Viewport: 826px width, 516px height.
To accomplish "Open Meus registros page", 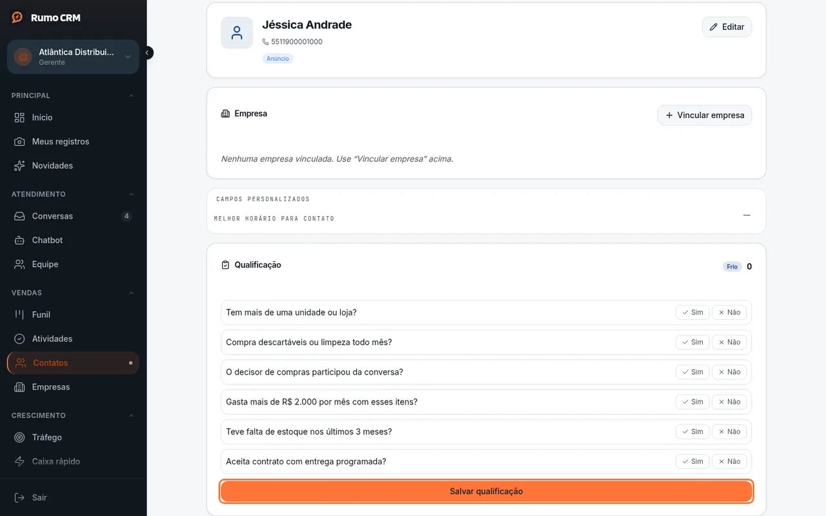I will point(73,141).
